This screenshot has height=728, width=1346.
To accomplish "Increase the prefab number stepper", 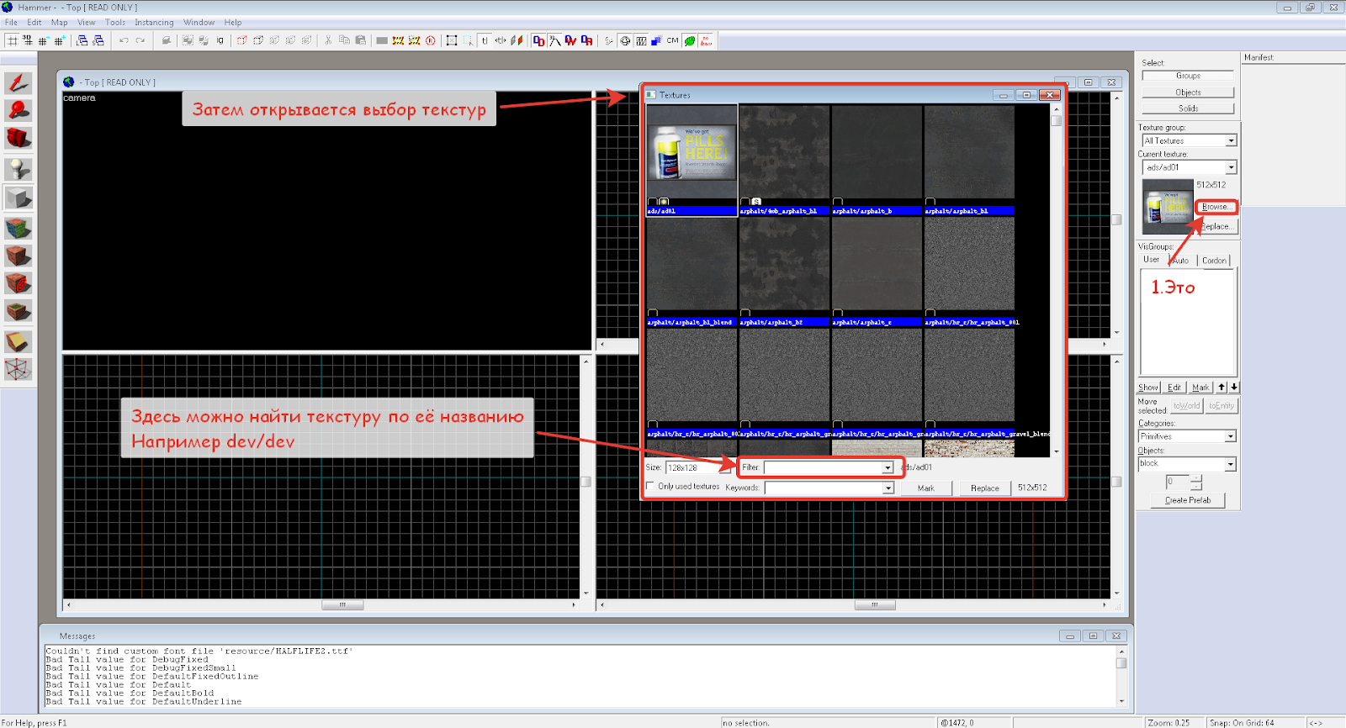I will (x=1196, y=478).
